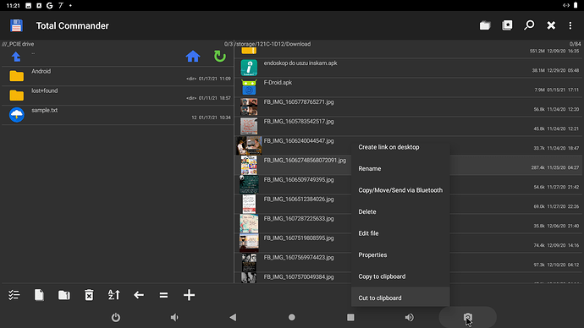Click the file name FB_IMG_1607570049384.jpg
584x328 pixels.
click(x=299, y=276)
